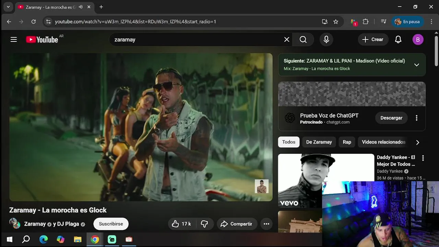
Task: Click the install/cast icon in address bar
Action: (325, 22)
